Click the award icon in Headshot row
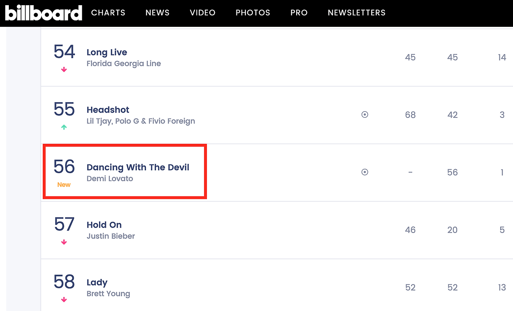513x311 pixels. click(365, 115)
